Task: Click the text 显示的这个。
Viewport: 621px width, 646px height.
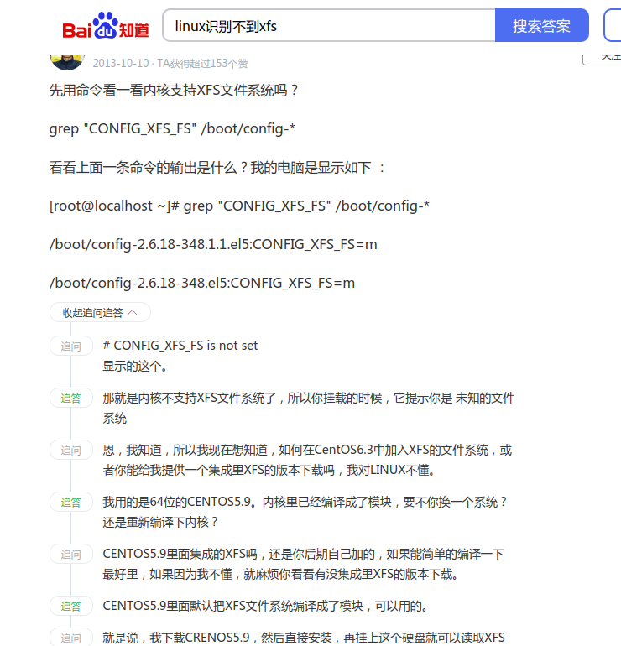Action: (x=135, y=366)
